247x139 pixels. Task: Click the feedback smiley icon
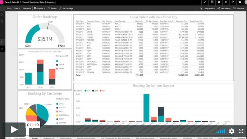coord(240,2)
